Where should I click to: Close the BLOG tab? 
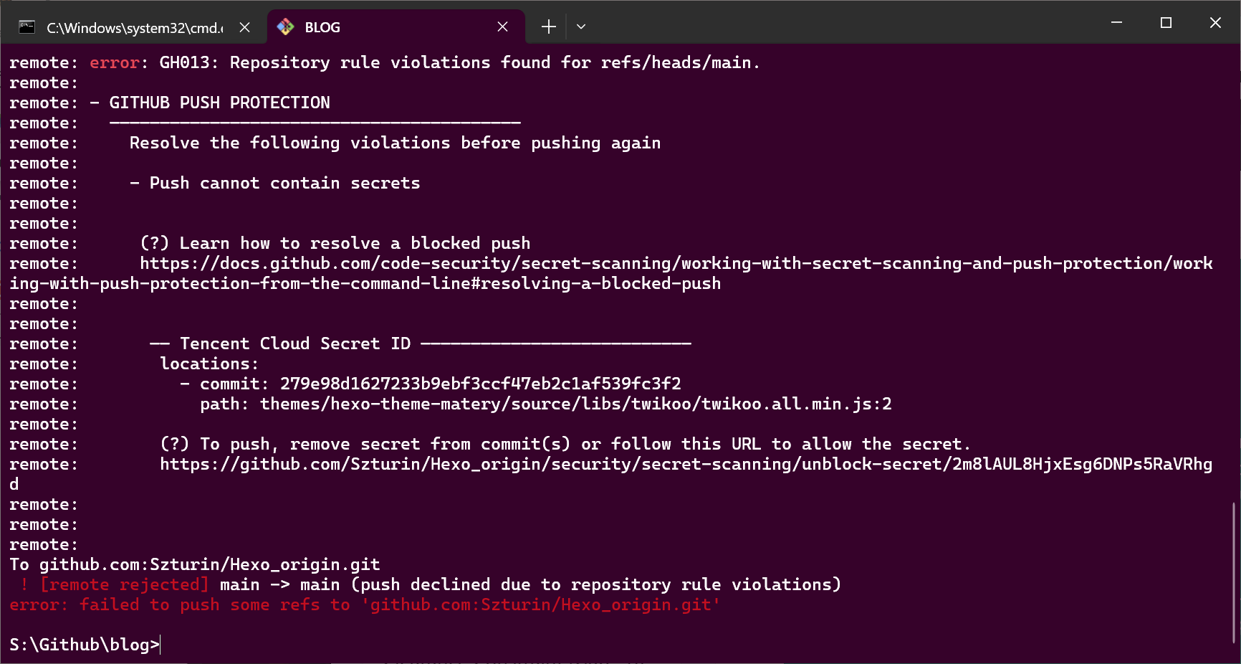pos(502,27)
